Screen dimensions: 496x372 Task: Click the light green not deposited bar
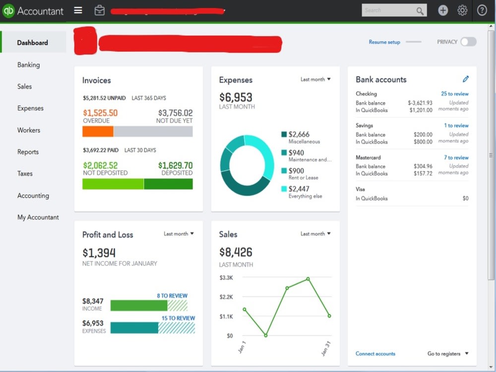pos(113,184)
